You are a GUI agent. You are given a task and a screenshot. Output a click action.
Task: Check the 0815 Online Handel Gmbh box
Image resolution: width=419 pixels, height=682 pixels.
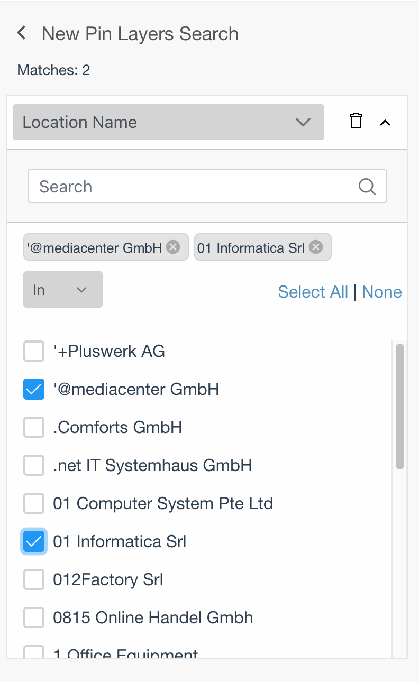(x=34, y=618)
